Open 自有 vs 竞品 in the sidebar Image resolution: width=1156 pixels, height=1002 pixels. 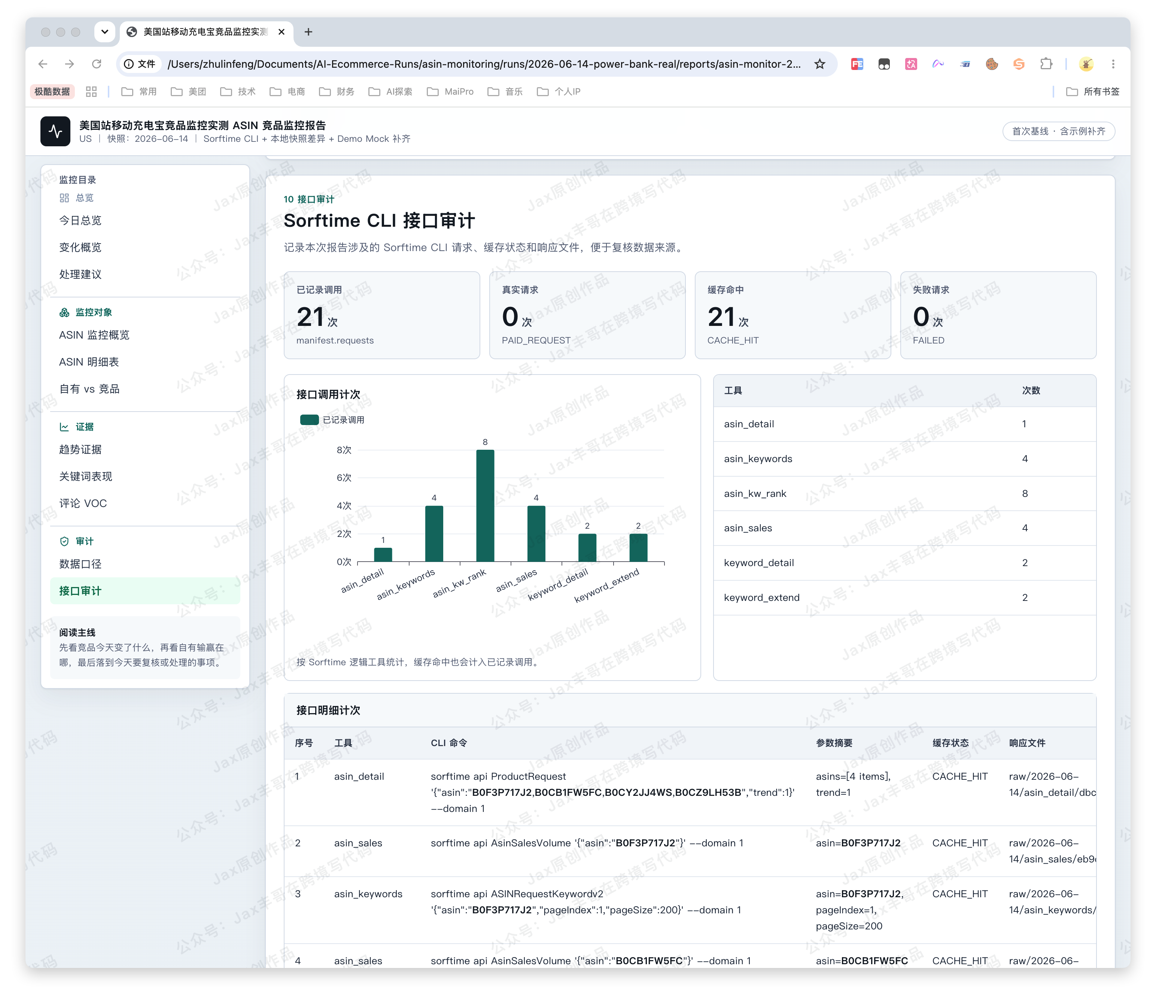pos(145,389)
